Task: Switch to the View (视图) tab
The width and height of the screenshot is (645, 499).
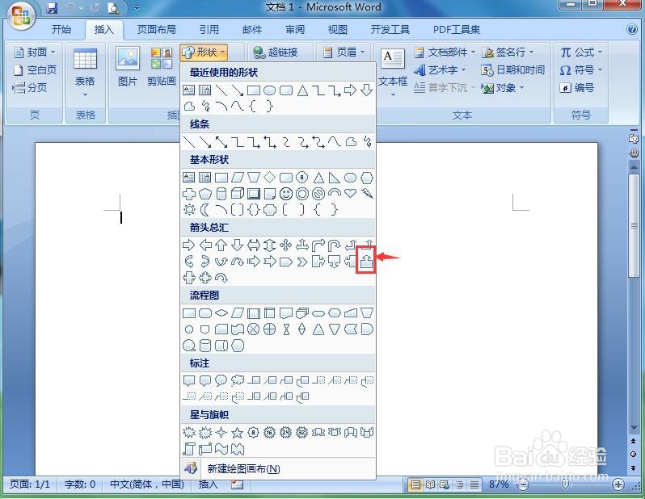Action: coord(338,29)
